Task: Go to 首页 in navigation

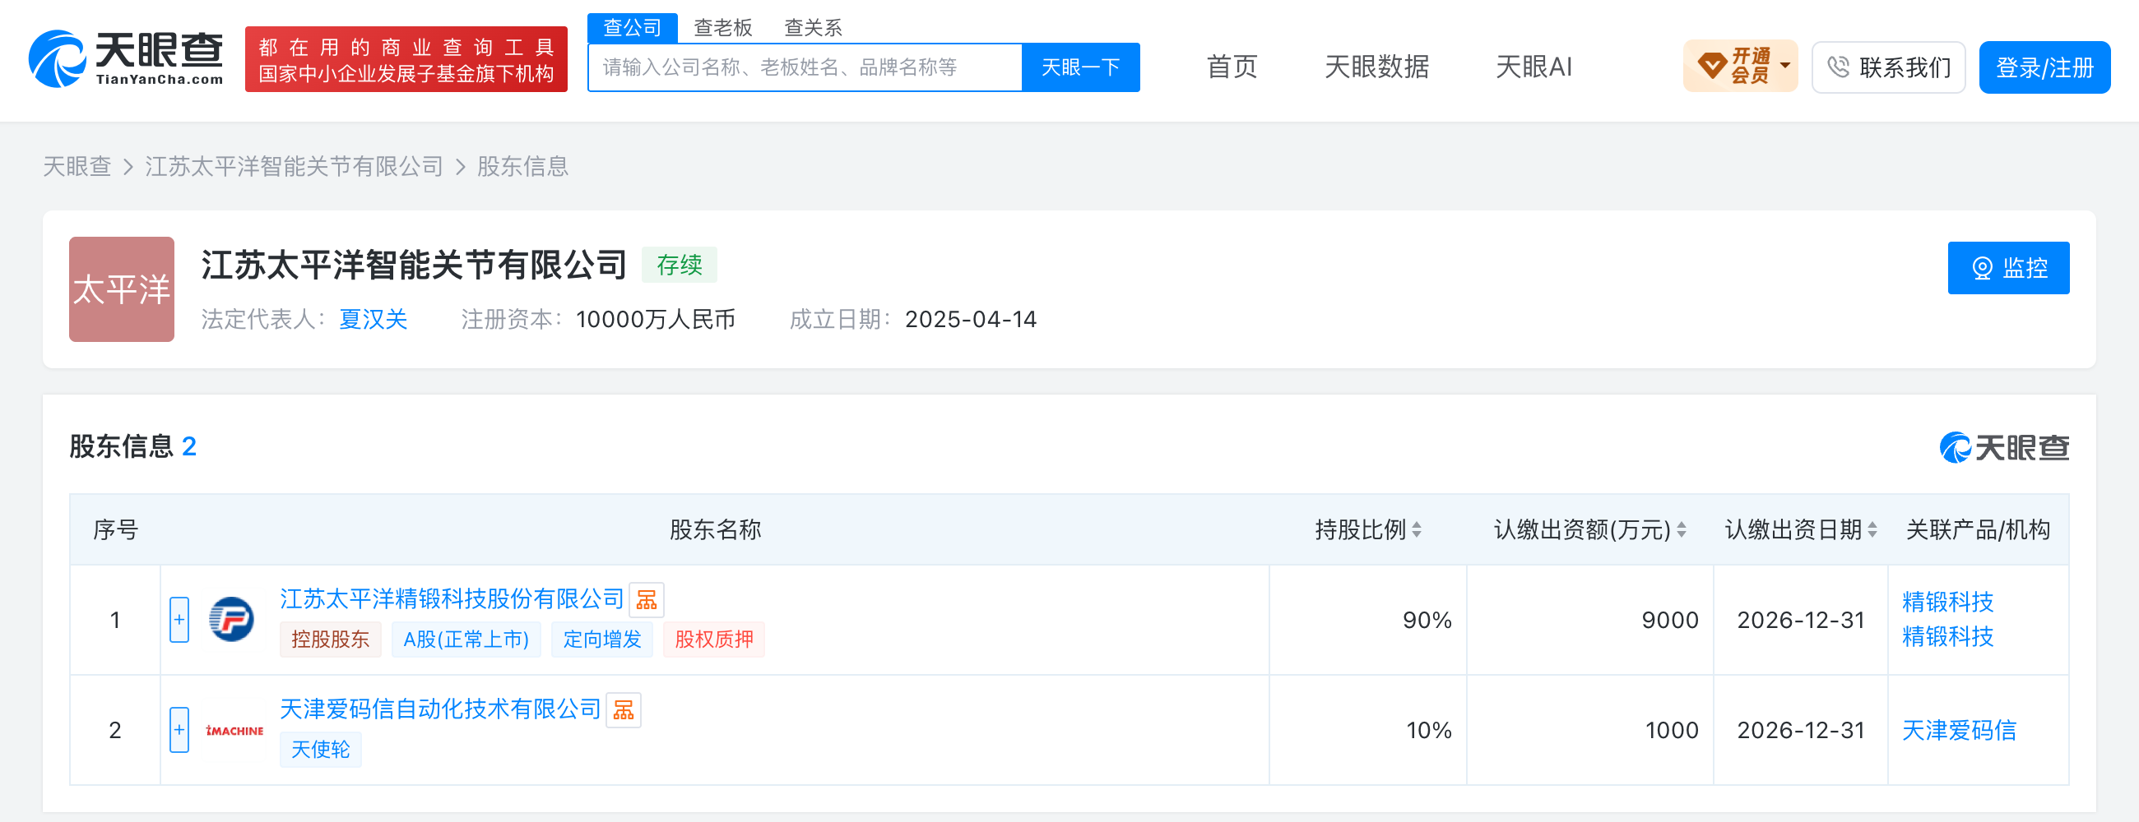Action: click(1232, 67)
